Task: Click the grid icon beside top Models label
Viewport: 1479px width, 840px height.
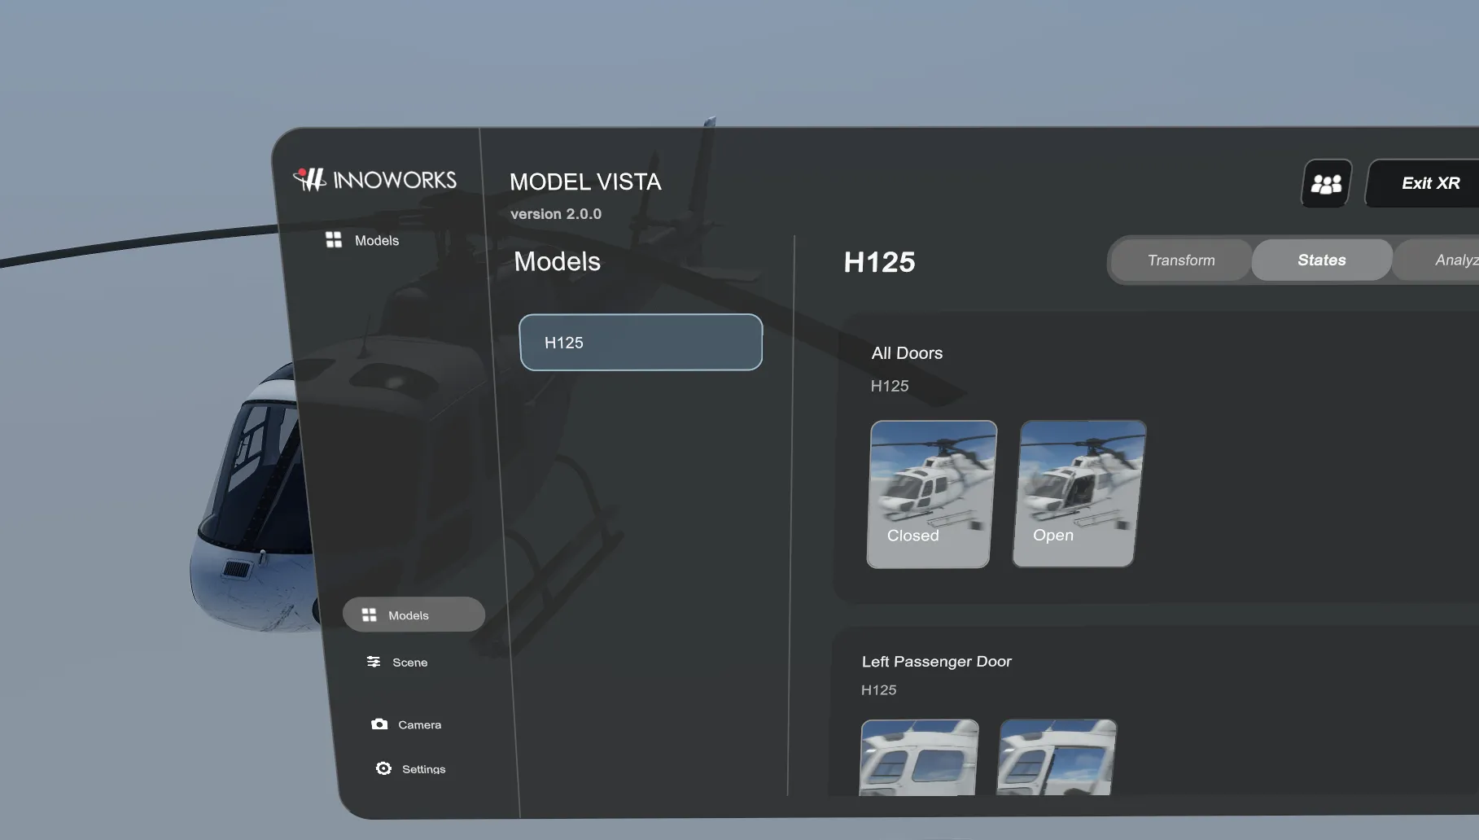Action: point(334,239)
